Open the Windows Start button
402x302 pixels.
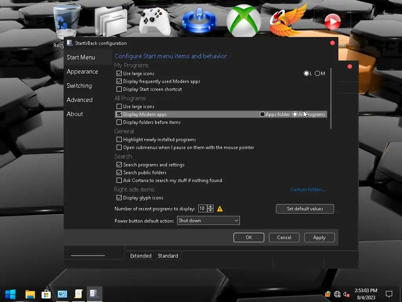pyautogui.click(x=11, y=294)
